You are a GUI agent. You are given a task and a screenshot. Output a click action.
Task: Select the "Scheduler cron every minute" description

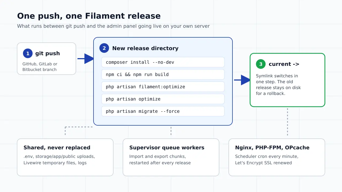[x=267, y=159]
